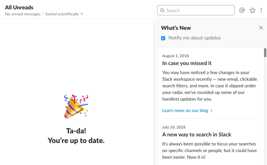267x165 pixels.
Task: Click the No unread messages label
Action: (23, 14)
